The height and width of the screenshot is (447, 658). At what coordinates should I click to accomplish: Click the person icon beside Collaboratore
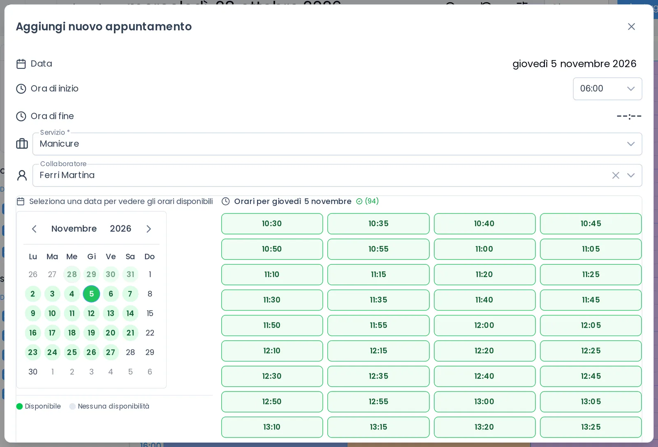tap(22, 176)
